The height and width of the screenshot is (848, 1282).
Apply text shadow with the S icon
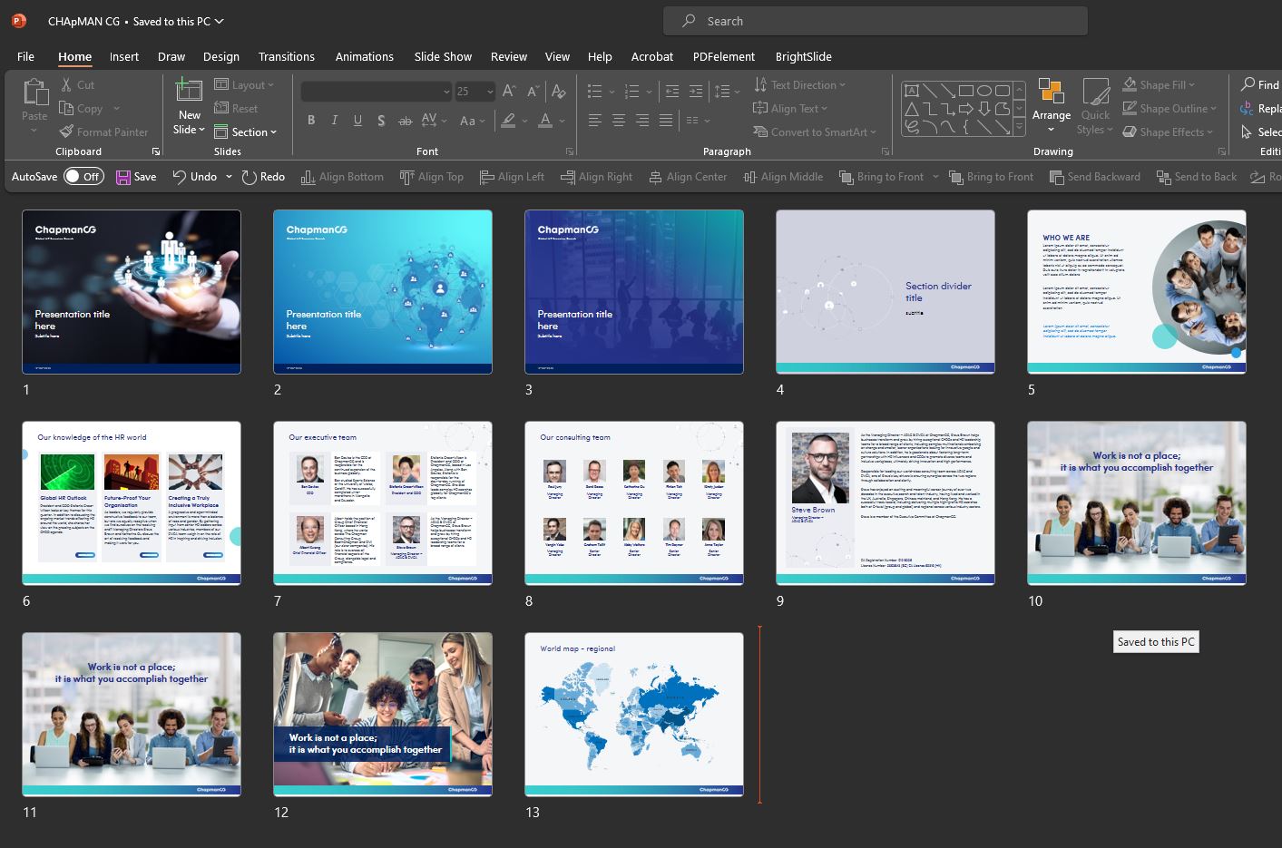pyautogui.click(x=381, y=120)
